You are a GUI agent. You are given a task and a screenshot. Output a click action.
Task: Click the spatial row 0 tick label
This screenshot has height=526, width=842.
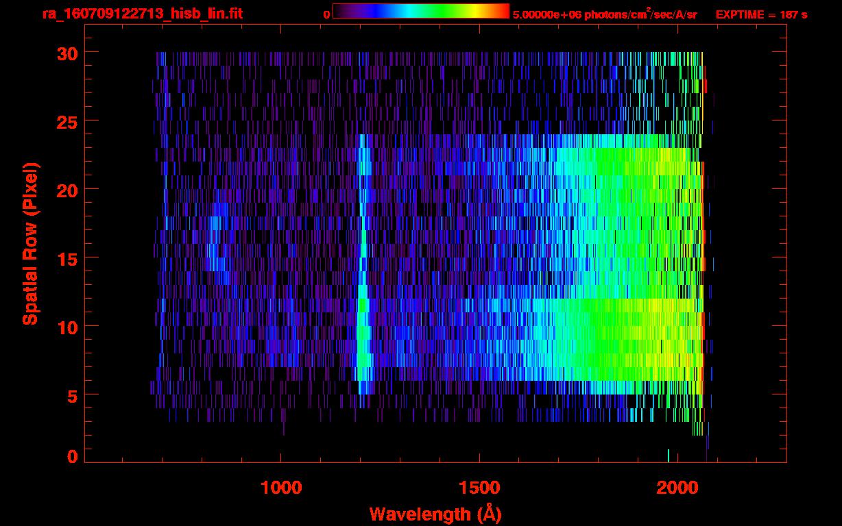pyautogui.click(x=71, y=457)
